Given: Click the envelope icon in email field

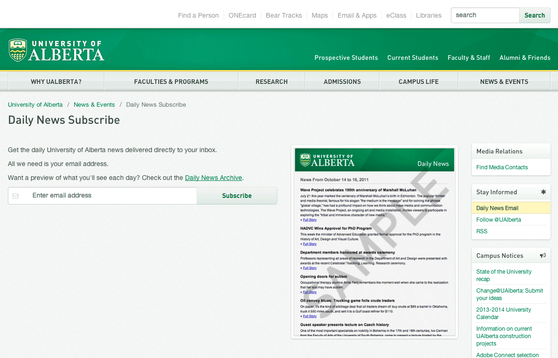Looking at the screenshot, I should [16, 196].
